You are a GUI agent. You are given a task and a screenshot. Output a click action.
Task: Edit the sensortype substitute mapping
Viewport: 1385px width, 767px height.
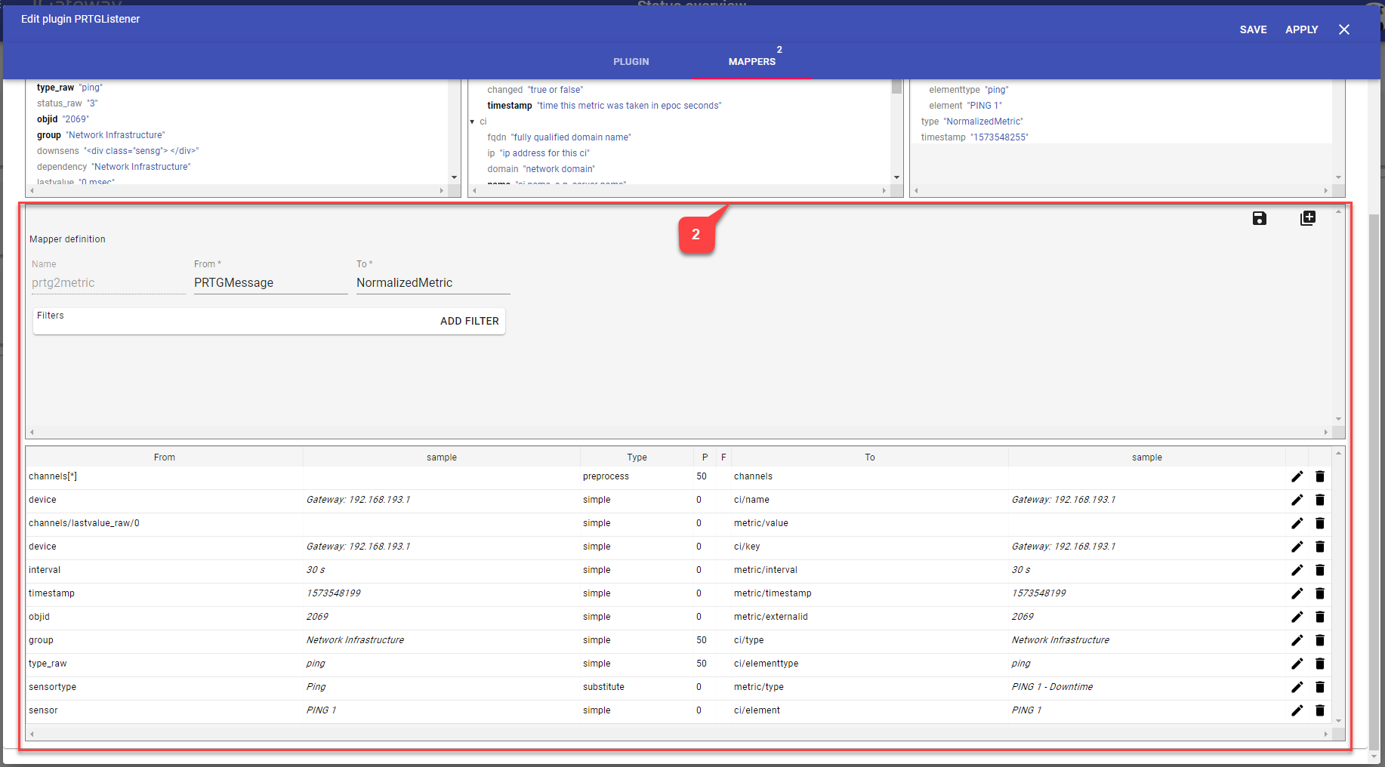[x=1297, y=687]
